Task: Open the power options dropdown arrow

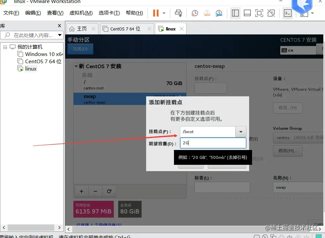Action: 164,13
